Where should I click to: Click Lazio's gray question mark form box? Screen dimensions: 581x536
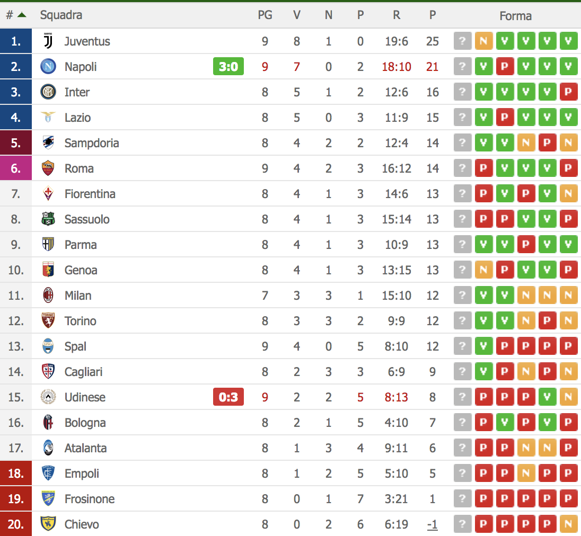coord(462,118)
